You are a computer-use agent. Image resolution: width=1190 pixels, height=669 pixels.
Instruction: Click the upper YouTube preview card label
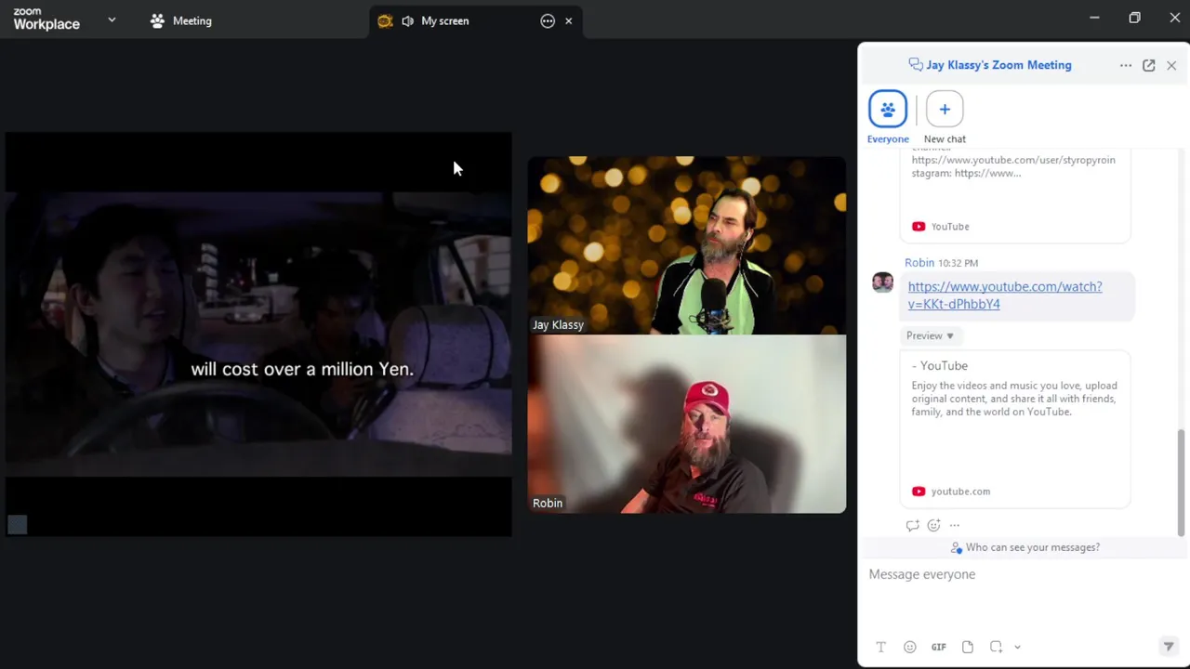click(941, 227)
